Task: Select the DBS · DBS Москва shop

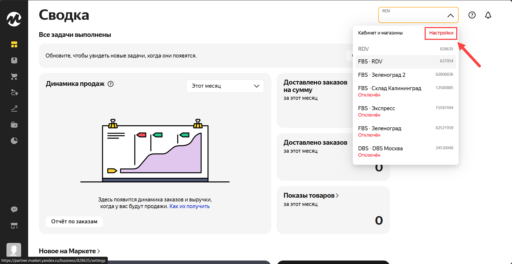Action: [x=406, y=151]
